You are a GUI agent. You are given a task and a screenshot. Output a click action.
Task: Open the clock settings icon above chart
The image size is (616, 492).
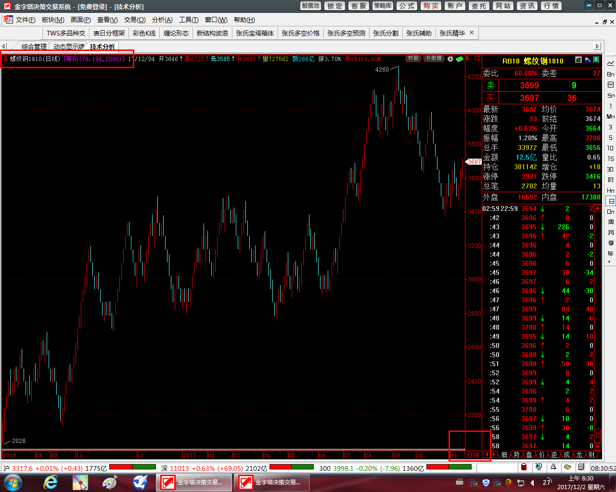(450, 59)
